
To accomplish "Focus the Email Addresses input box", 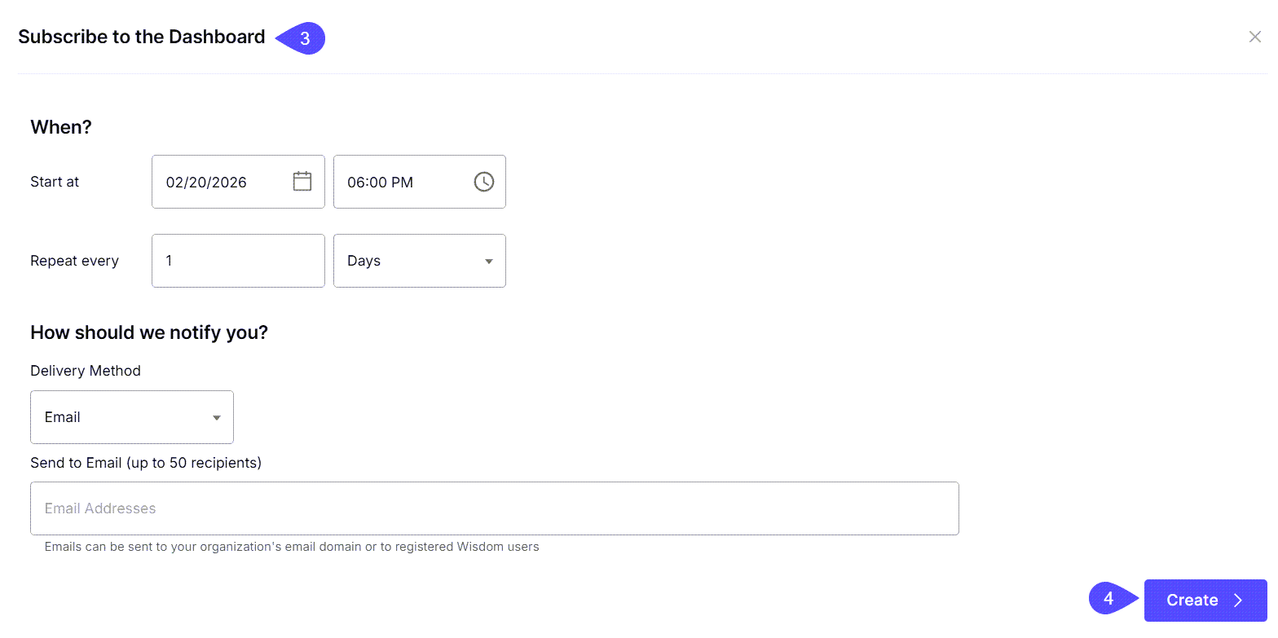I will (494, 508).
